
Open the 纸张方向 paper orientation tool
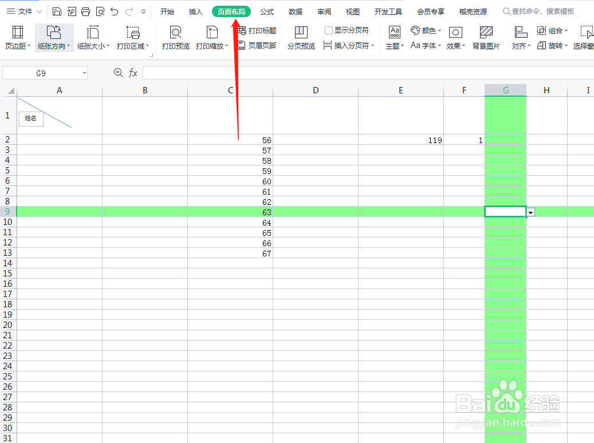click(x=54, y=37)
